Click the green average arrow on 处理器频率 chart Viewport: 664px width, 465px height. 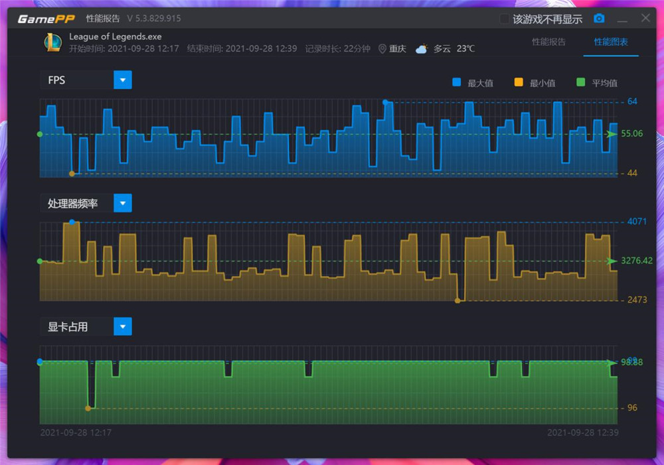611,261
